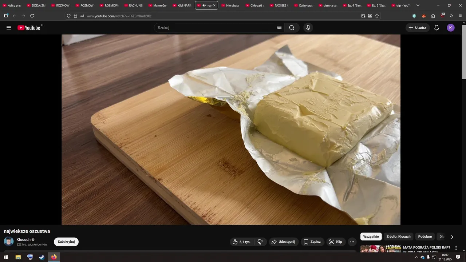Open the orange fox extension icon
Viewport: 466px width, 262px height.
point(424,16)
